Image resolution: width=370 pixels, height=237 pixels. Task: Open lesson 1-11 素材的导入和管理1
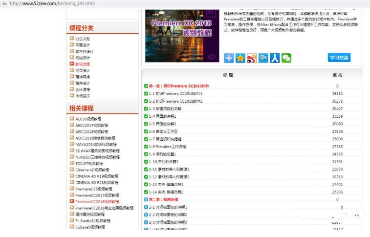point(169,169)
